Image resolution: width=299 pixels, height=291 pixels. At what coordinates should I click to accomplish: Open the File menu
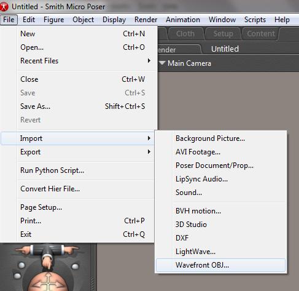click(9, 20)
